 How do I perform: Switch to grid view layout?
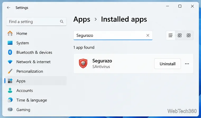tap(180, 35)
